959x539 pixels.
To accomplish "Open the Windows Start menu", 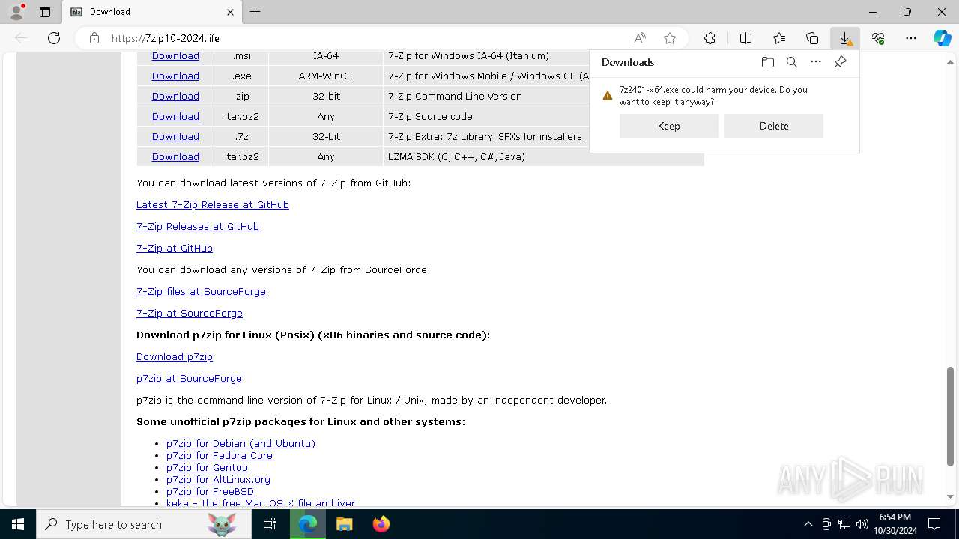I will click(x=18, y=524).
